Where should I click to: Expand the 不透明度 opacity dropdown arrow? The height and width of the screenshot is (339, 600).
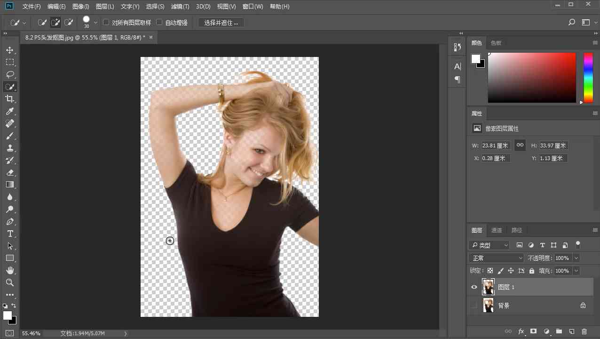[x=576, y=258]
